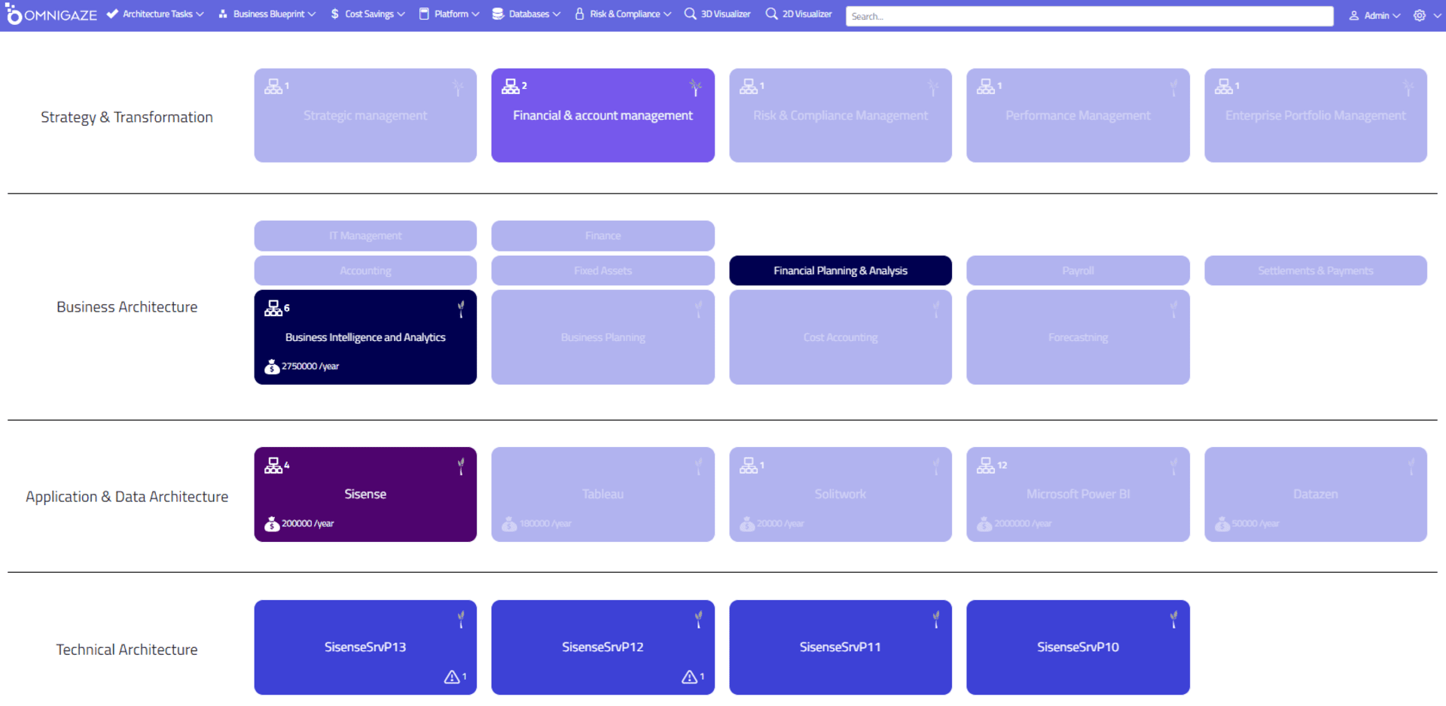Click sprout icon on SisenseSrvP10 card

(1173, 619)
